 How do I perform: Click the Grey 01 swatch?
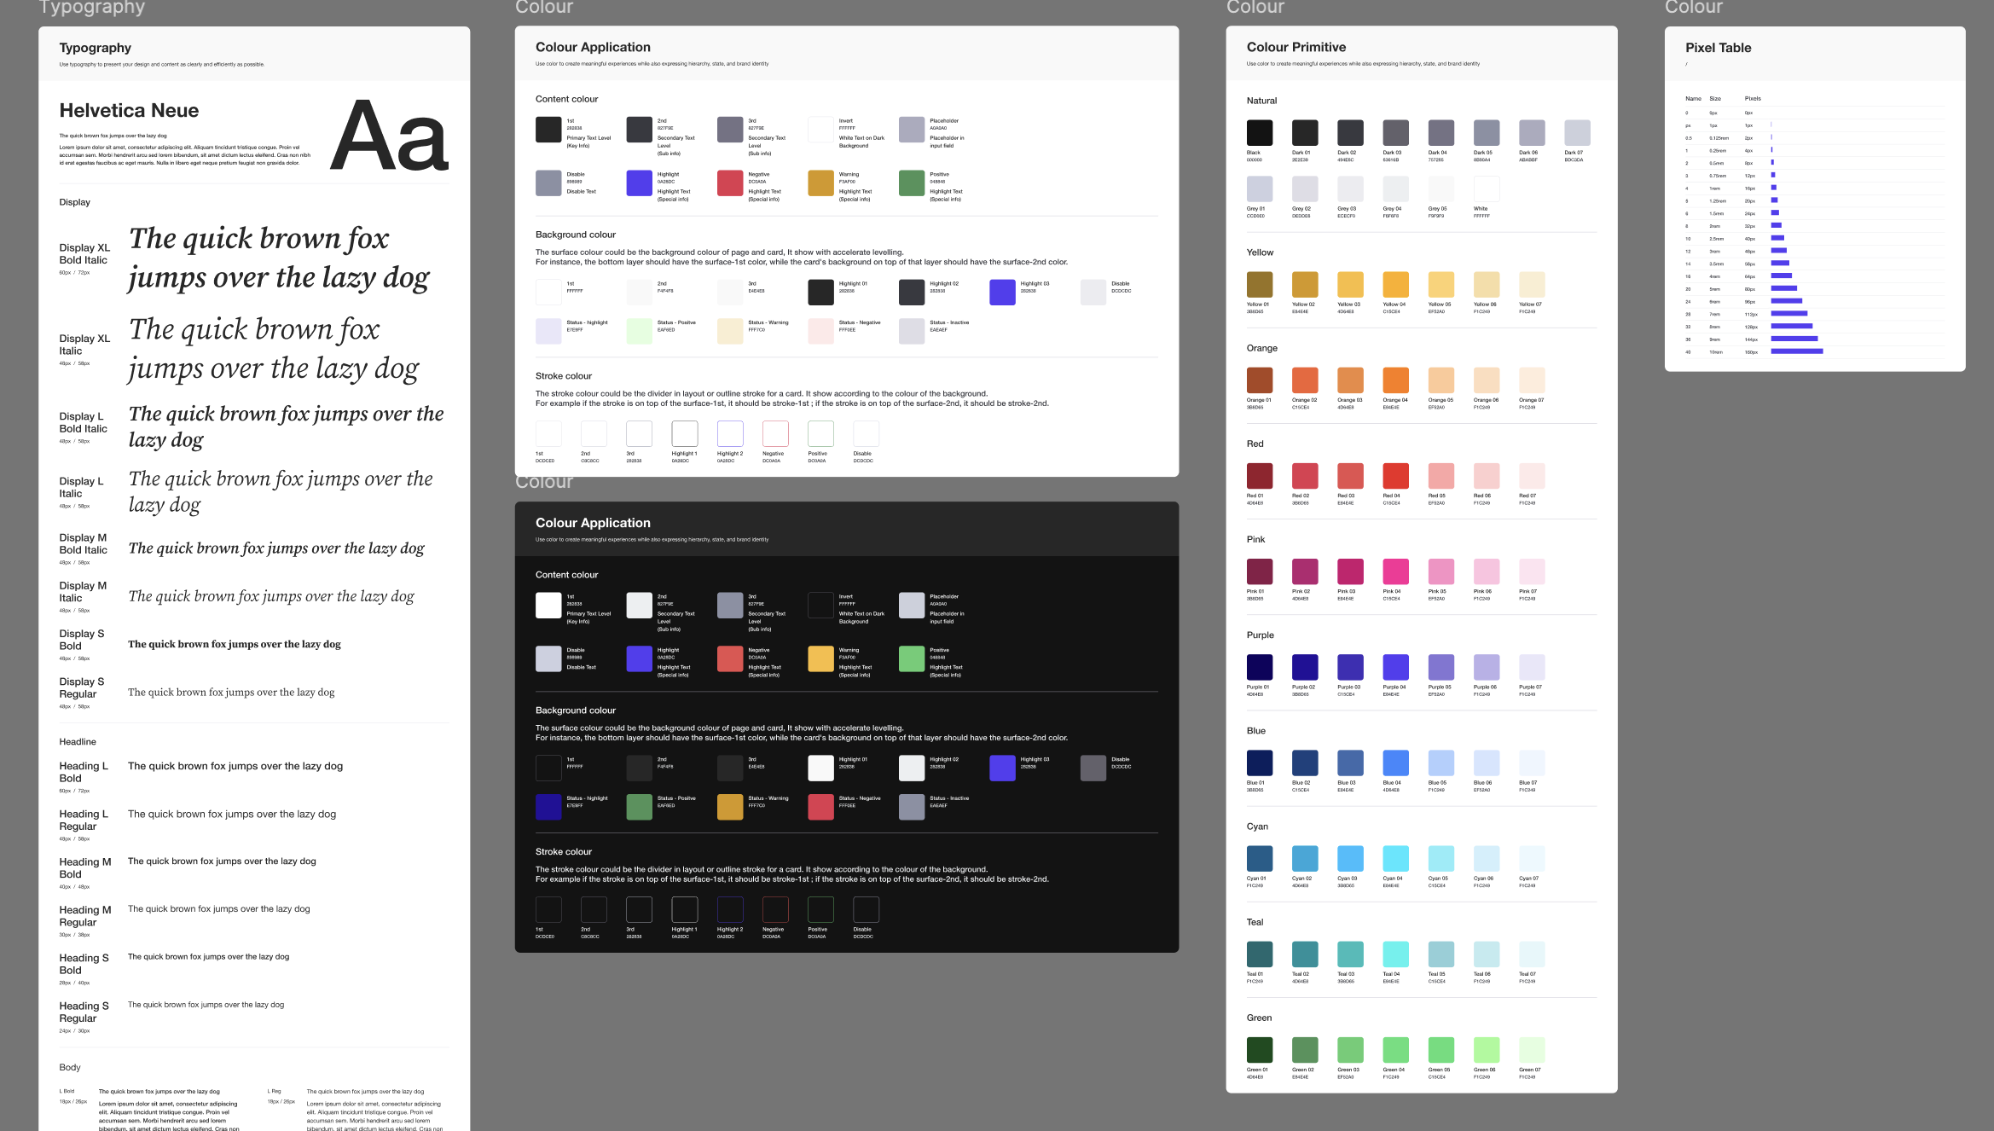[x=1260, y=189]
